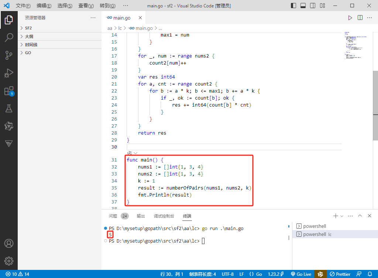
Task: Select the powershell lc terminal
Action: [335, 234]
